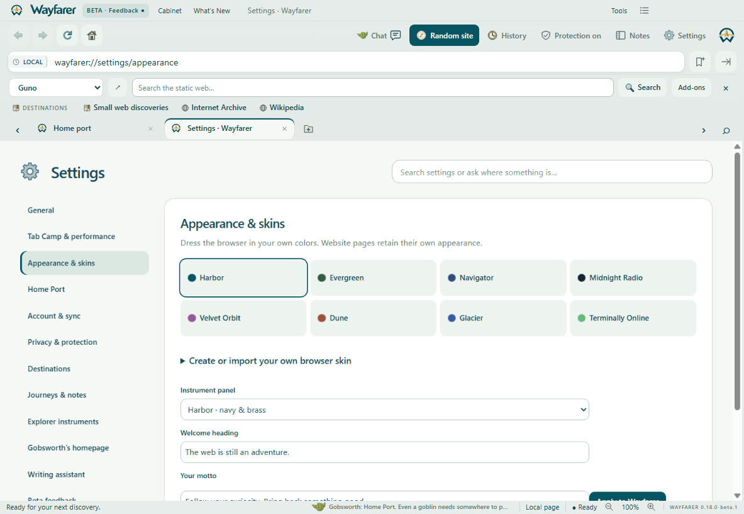Open Settings from the toolbar

(685, 36)
